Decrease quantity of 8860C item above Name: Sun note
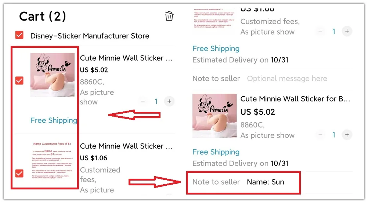 pyautogui.click(x=321, y=135)
